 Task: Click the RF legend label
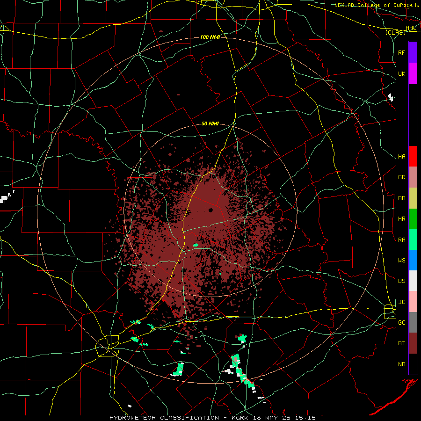click(x=402, y=52)
